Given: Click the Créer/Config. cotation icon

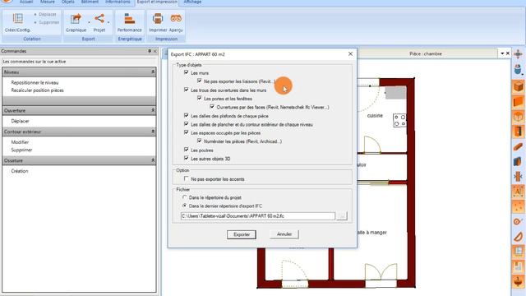Looking at the screenshot, I should click(x=17, y=18).
